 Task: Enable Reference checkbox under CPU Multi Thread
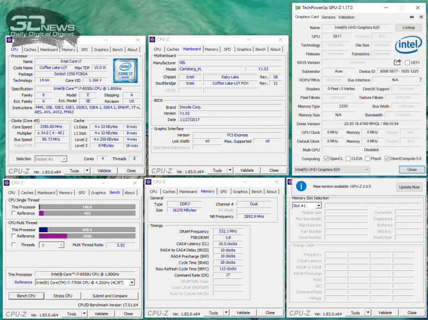pyautogui.click(x=13, y=235)
